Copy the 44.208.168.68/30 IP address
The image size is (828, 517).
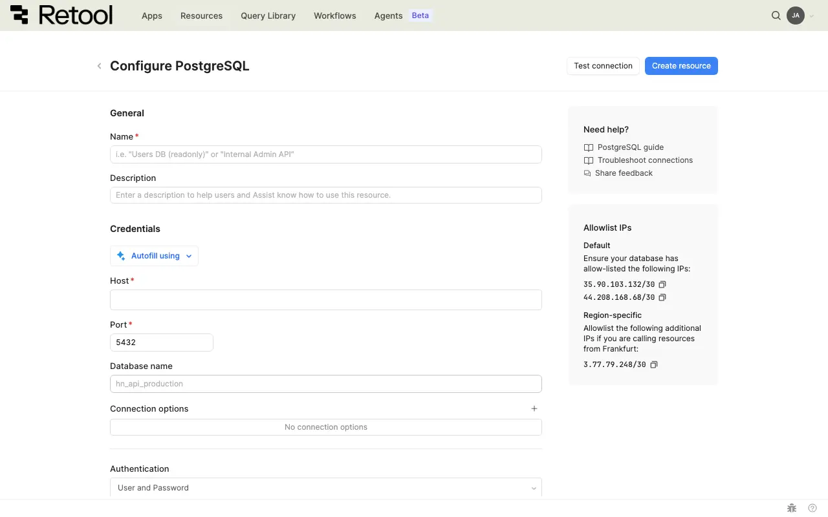(662, 297)
